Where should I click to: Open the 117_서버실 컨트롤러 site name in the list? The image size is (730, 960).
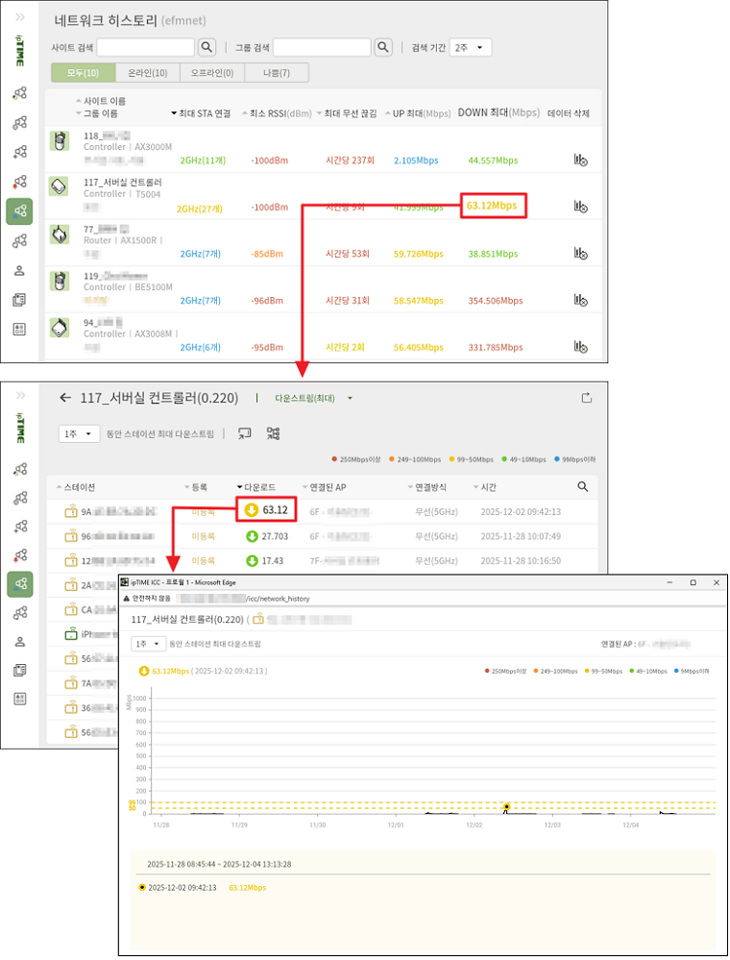point(122,183)
